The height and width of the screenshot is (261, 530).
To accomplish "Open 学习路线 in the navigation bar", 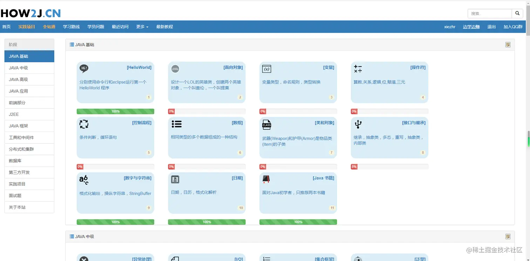I will (71, 27).
